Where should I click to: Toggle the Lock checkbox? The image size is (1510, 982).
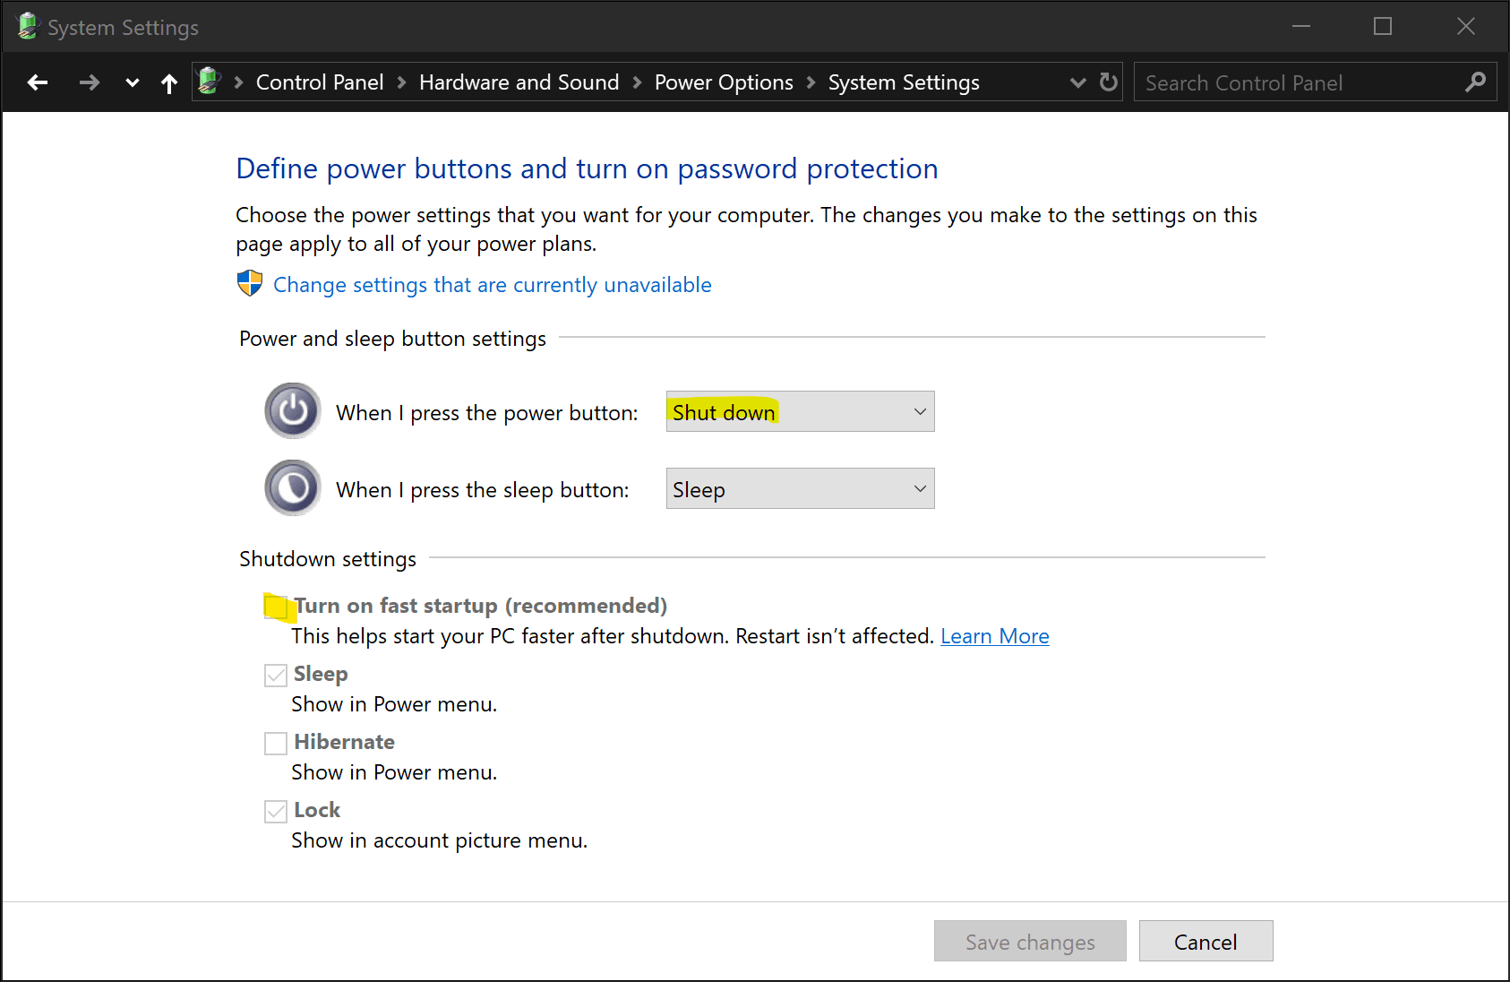tap(276, 812)
